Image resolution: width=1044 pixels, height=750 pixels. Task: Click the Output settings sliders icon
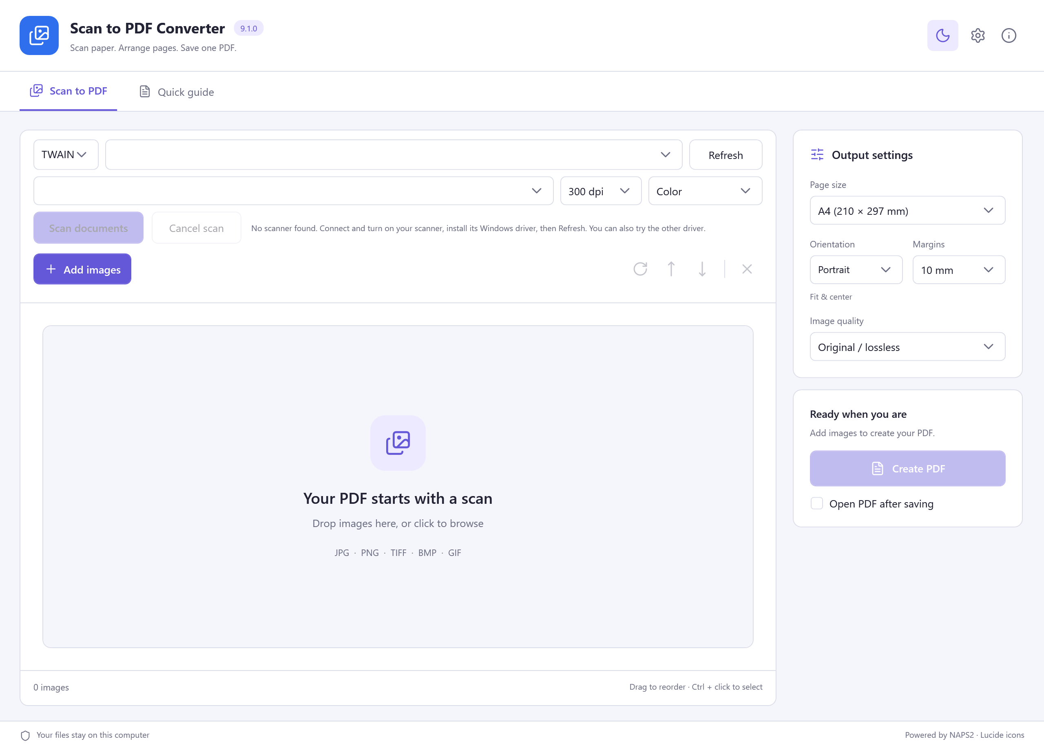click(x=817, y=154)
